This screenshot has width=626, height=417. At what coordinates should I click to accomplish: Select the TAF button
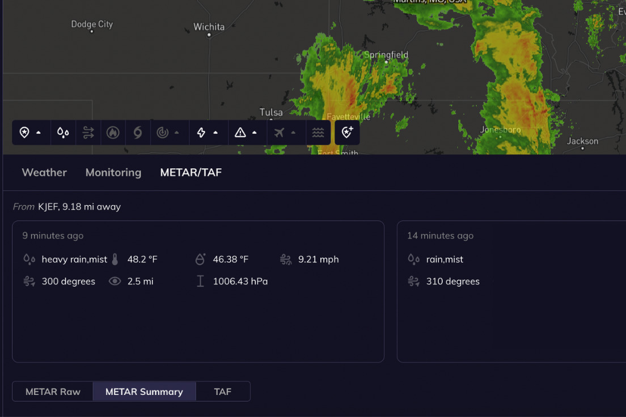click(x=223, y=391)
